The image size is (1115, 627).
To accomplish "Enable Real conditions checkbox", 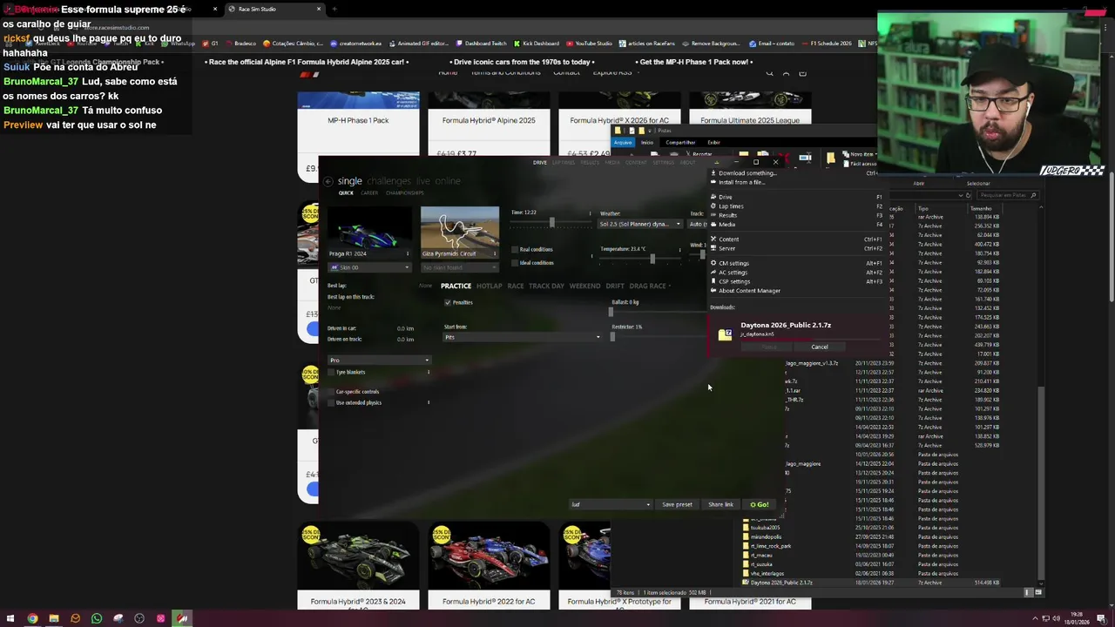I will click(515, 249).
